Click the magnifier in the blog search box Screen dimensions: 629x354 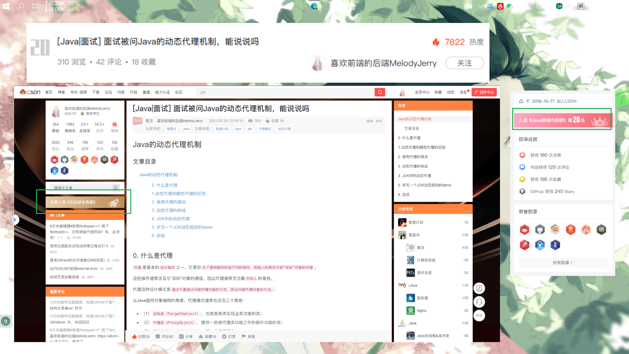[116, 188]
